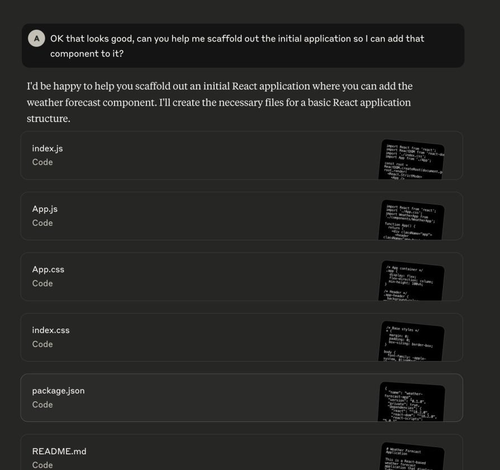
Task: Select the index.js artifact title
Action: click(47, 149)
